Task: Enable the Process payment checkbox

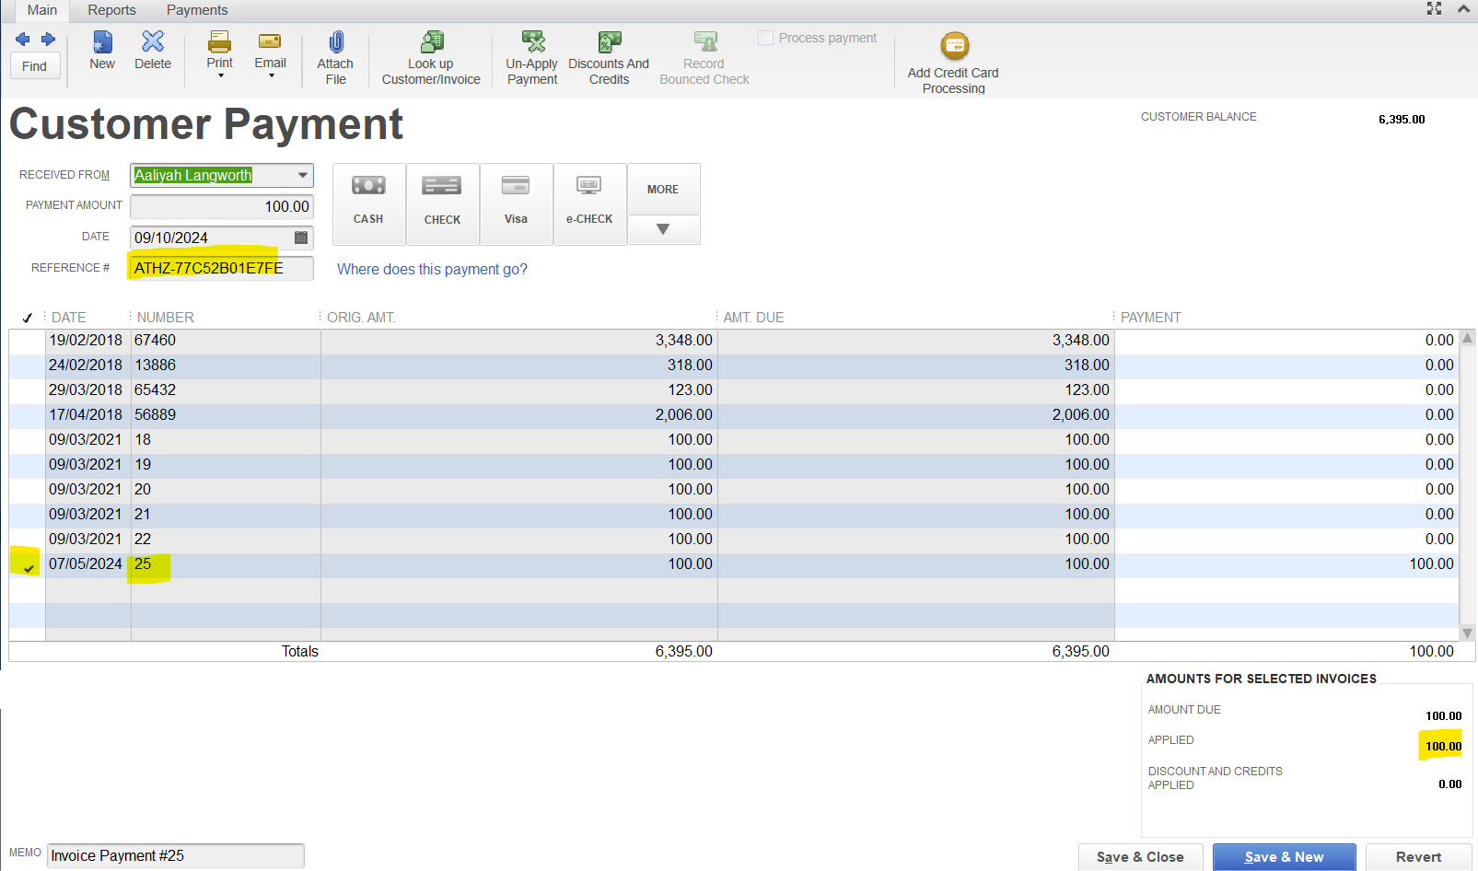Action: [x=765, y=38]
